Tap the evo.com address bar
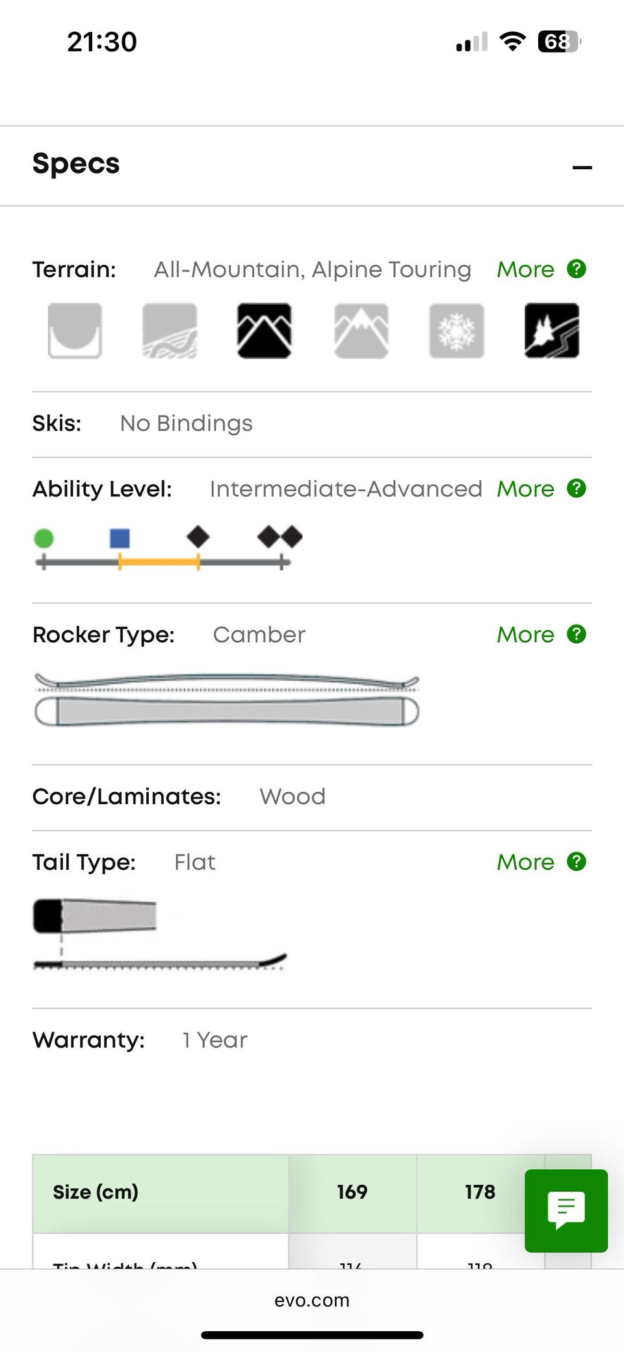624x1352 pixels. coord(312,1300)
